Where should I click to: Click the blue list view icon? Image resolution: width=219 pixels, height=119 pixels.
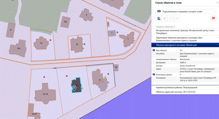click(x=159, y=18)
